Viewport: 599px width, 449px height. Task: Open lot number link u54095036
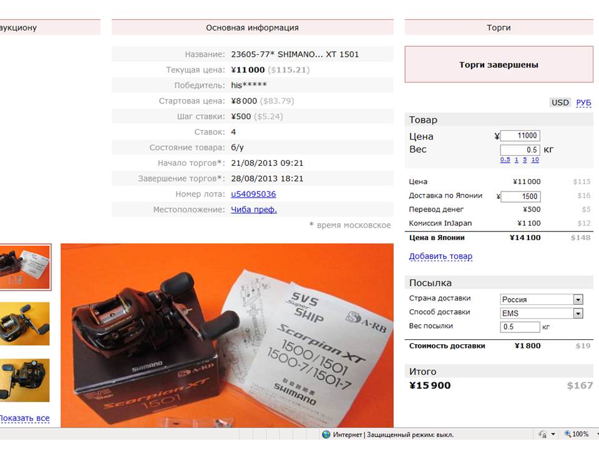click(x=253, y=194)
